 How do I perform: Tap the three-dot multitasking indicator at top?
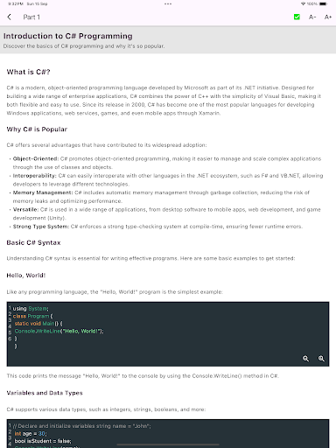pos(168,3)
